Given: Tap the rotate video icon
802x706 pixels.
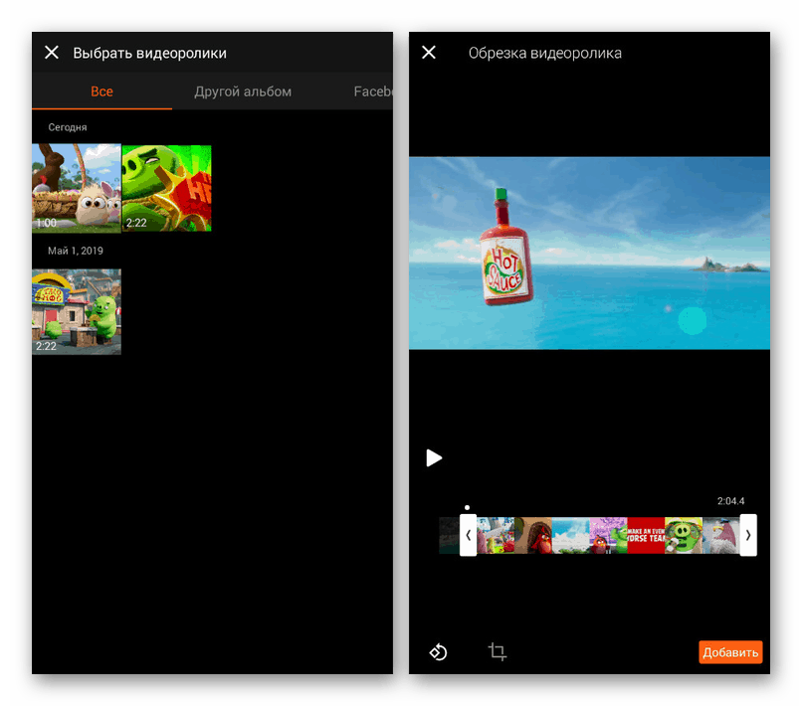Looking at the screenshot, I should (x=439, y=652).
